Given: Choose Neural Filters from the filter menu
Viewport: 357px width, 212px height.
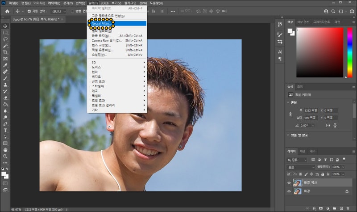Looking at the screenshot, I should click(x=117, y=24).
